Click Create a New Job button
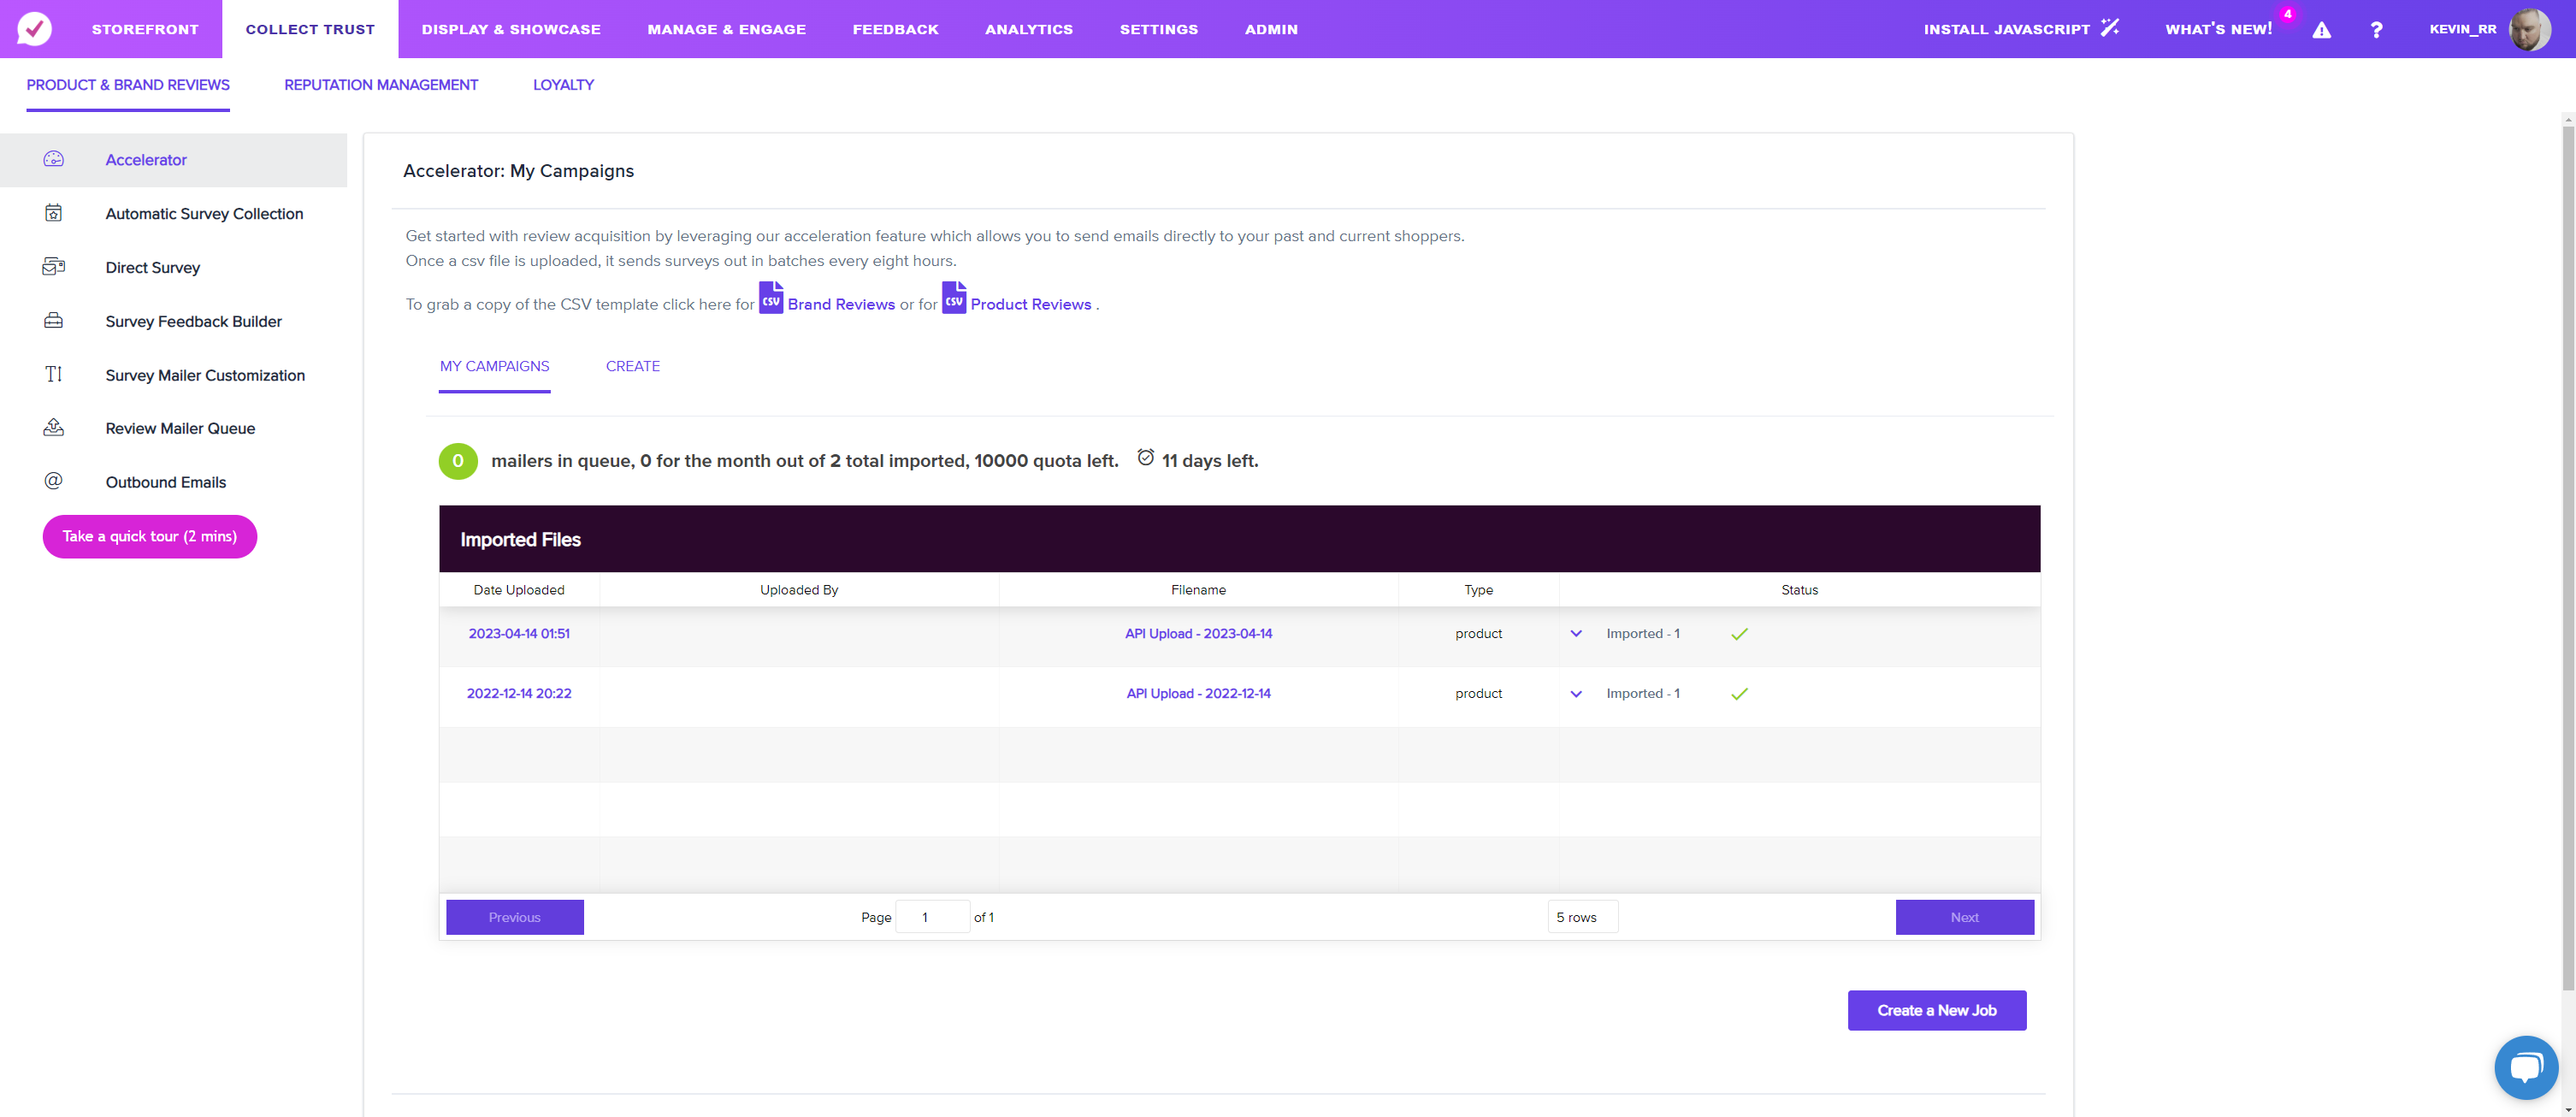The width and height of the screenshot is (2576, 1117). [x=1937, y=1010]
